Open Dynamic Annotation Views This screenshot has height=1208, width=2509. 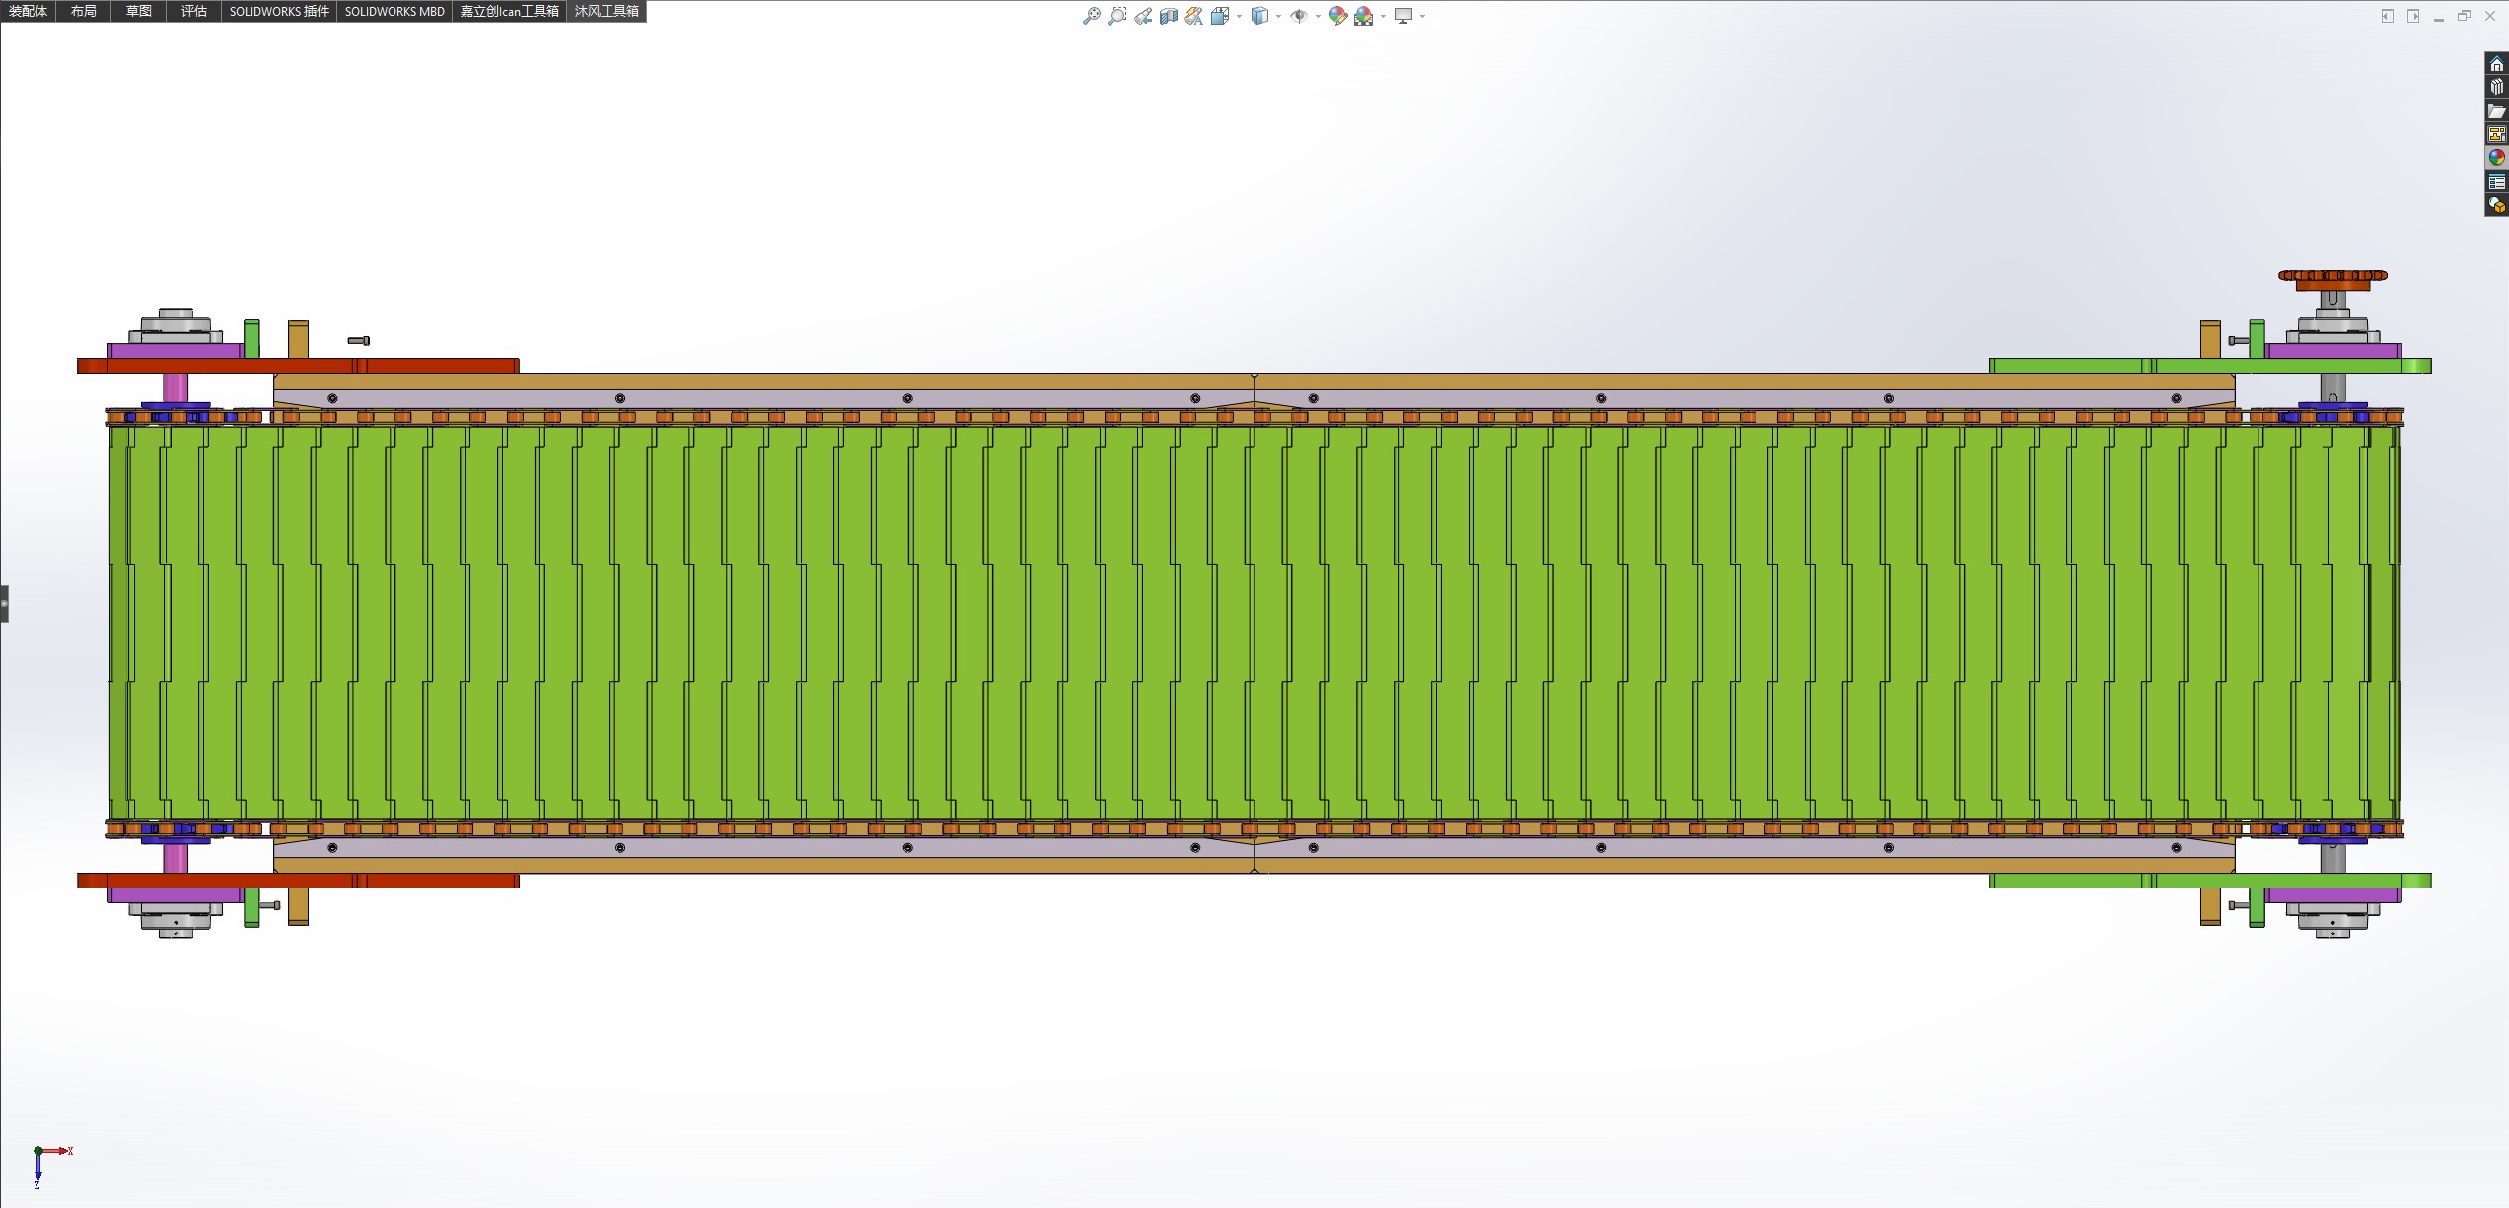click(x=1193, y=16)
